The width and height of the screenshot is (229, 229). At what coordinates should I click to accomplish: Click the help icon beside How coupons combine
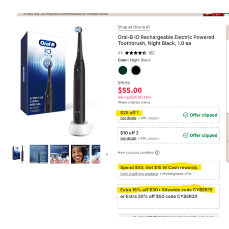tap(157, 153)
